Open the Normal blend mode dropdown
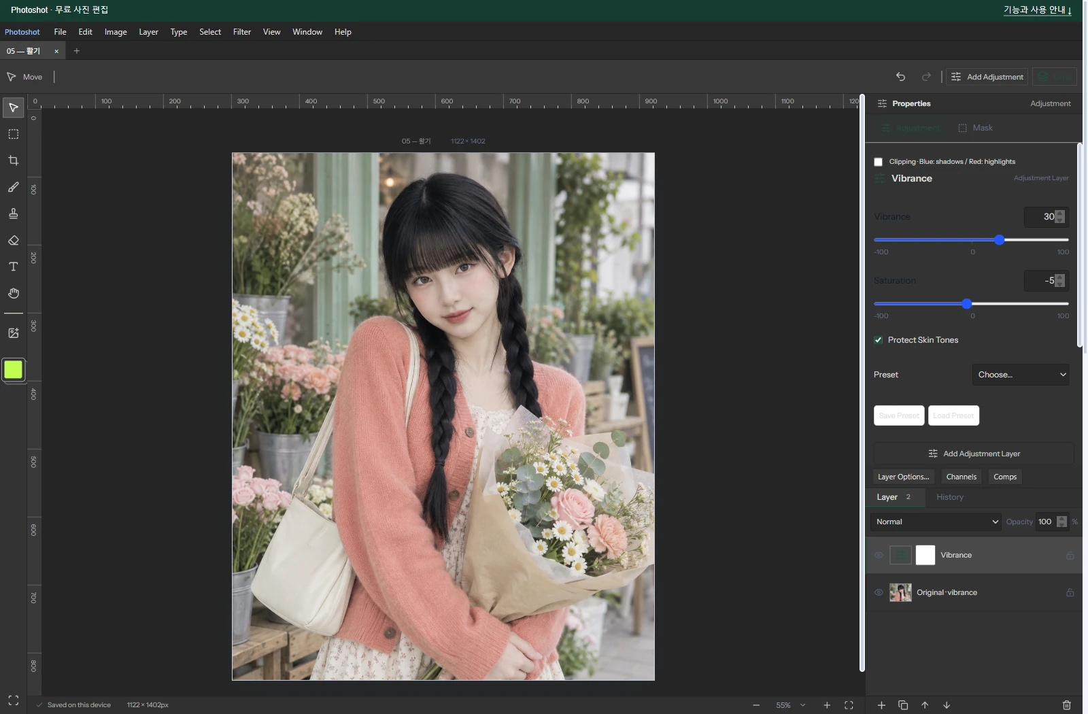Image resolution: width=1088 pixels, height=714 pixels. point(936,522)
